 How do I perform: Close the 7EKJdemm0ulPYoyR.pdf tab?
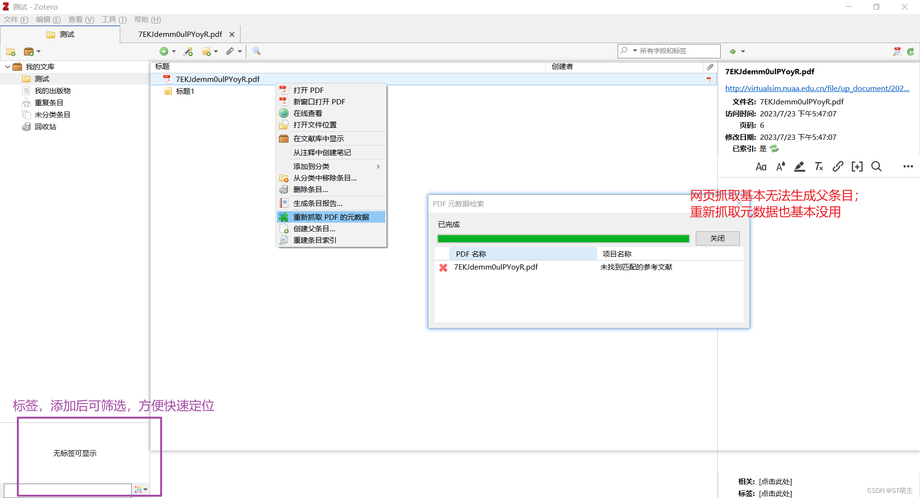click(x=232, y=34)
